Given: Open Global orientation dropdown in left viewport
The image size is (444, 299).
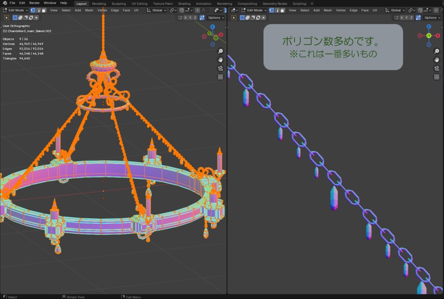Looking at the screenshot, I should pyautogui.click(x=156, y=10).
